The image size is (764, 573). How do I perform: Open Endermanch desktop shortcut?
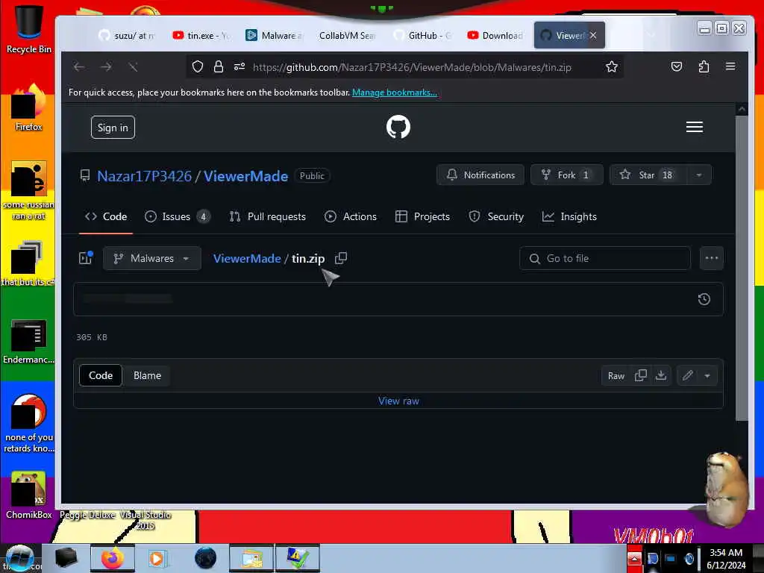coord(29,341)
